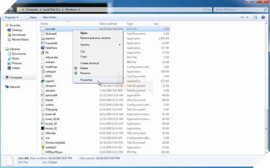270x168 pixels.
Task: Open Documents library in navigation pane
Action: pyautogui.click(x=19, y=54)
